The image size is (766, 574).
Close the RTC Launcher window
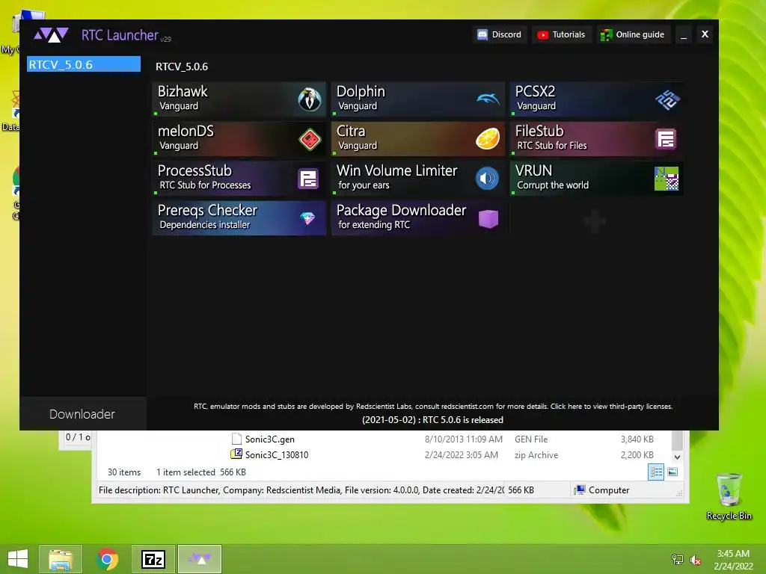click(x=705, y=34)
